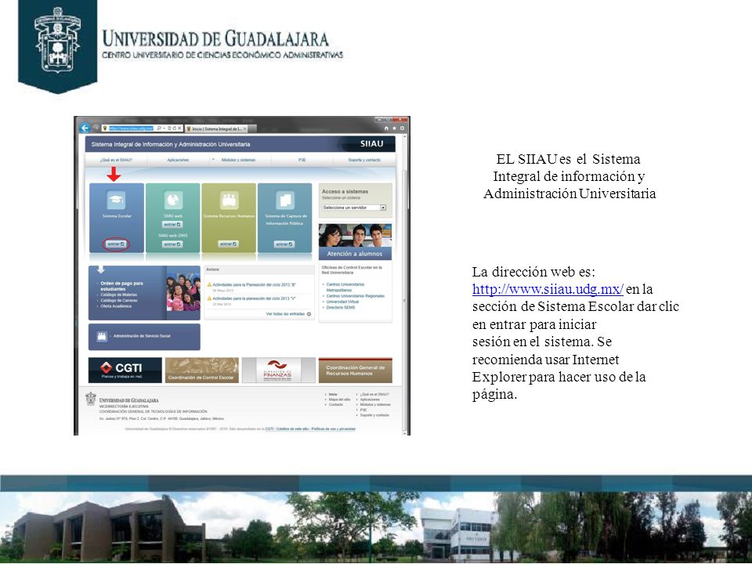
Task: Click entrar under Sistema de Captura de Información
Action: coord(284,244)
